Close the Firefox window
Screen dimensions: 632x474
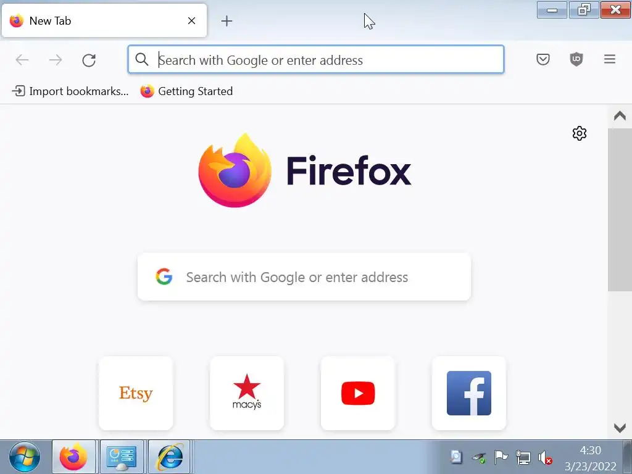(x=615, y=10)
